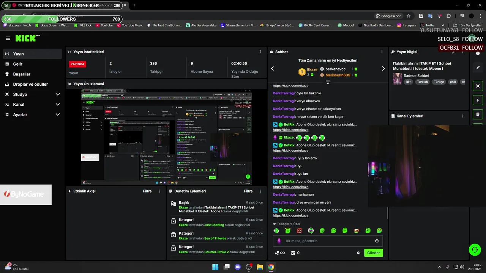Open chat settings gear icon
The width and height of the screenshot is (486, 273).
[x=358, y=253]
